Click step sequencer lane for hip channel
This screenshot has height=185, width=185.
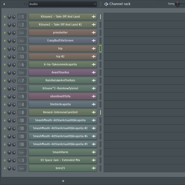click(144, 48)
